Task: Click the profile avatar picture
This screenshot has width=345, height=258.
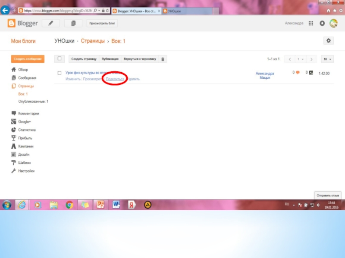Action: coord(333,23)
